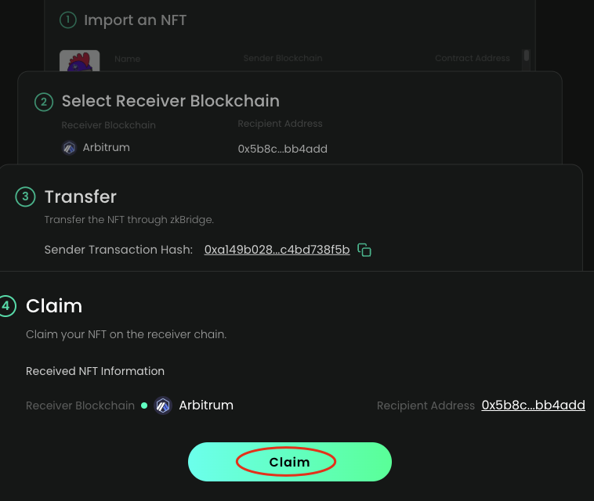594x501 pixels.
Task: Click the step 1 number circle
Action: click(70, 20)
